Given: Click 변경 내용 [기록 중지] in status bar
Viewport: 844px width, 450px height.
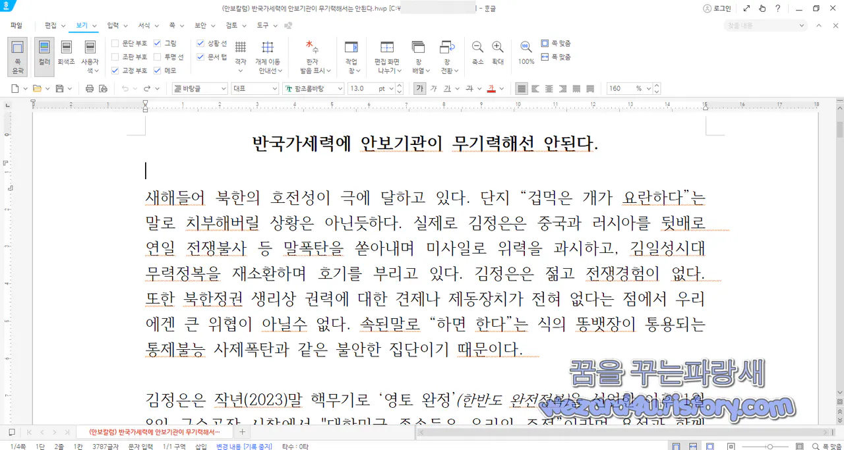Looking at the screenshot, I should [x=244, y=446].
